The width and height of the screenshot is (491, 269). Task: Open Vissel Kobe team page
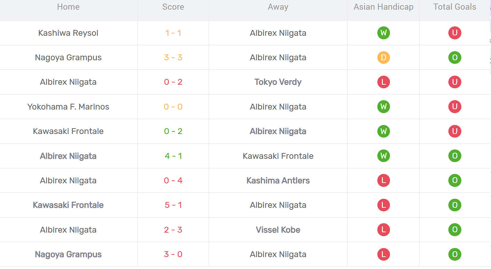[x=278, y=230]
